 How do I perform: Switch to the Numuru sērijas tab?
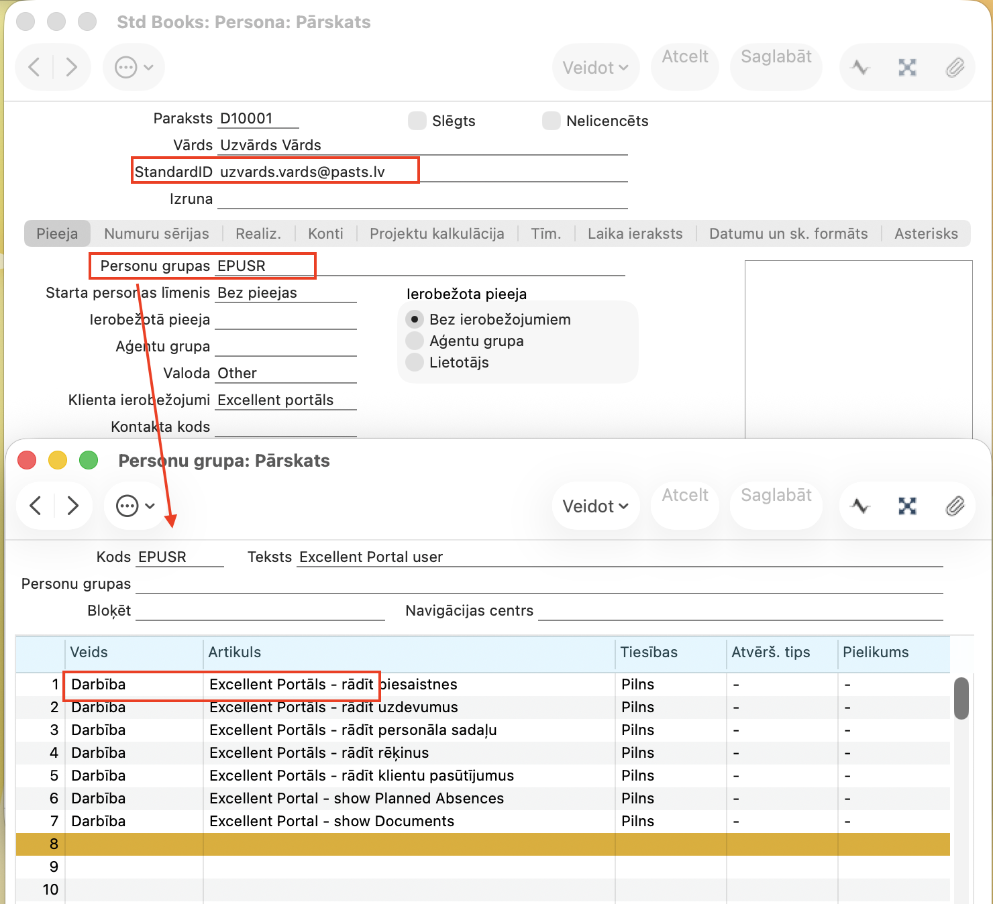[x=156, y=233]
